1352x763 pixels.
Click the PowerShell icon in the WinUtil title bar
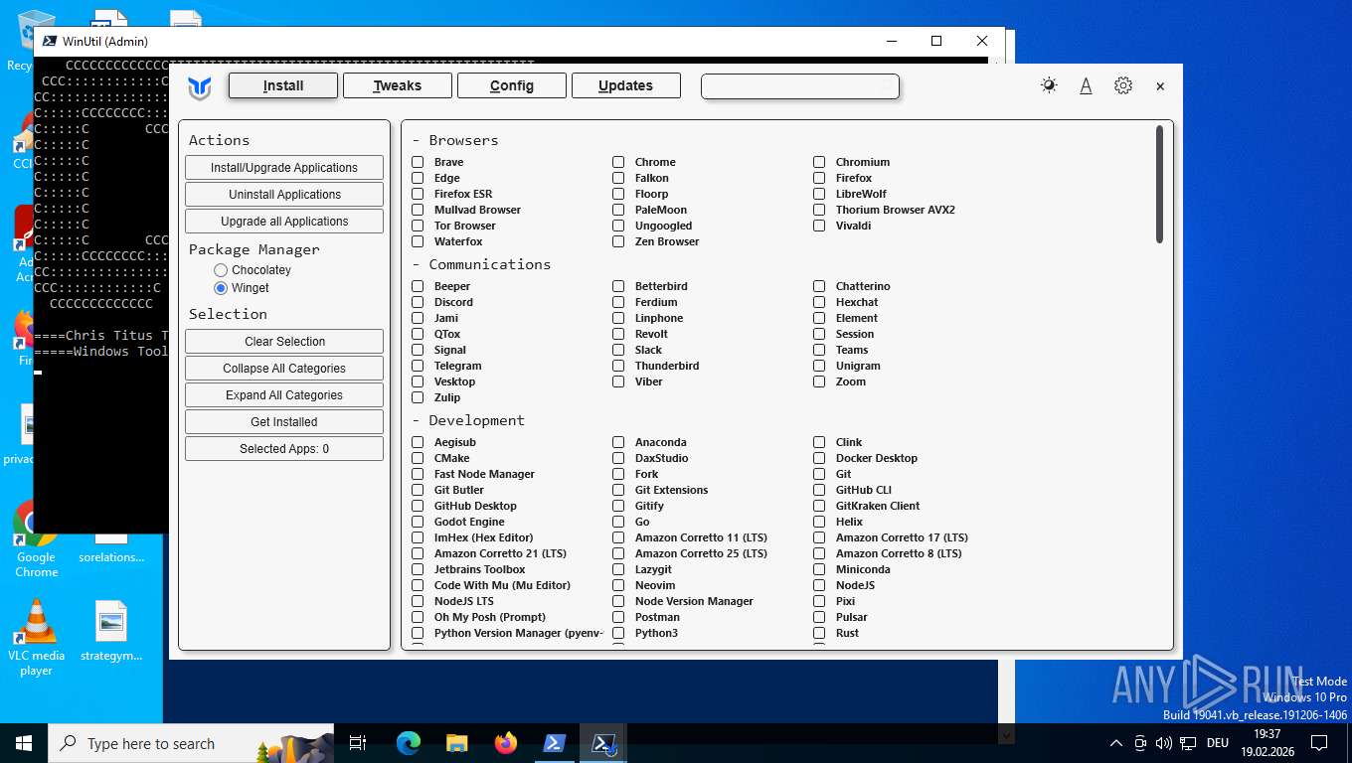[49, 41]
